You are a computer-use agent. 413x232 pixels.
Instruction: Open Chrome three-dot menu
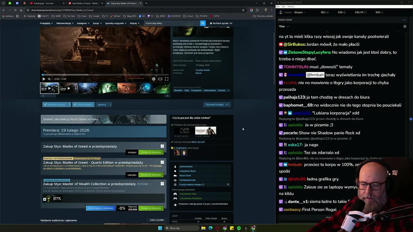(272, 10)
